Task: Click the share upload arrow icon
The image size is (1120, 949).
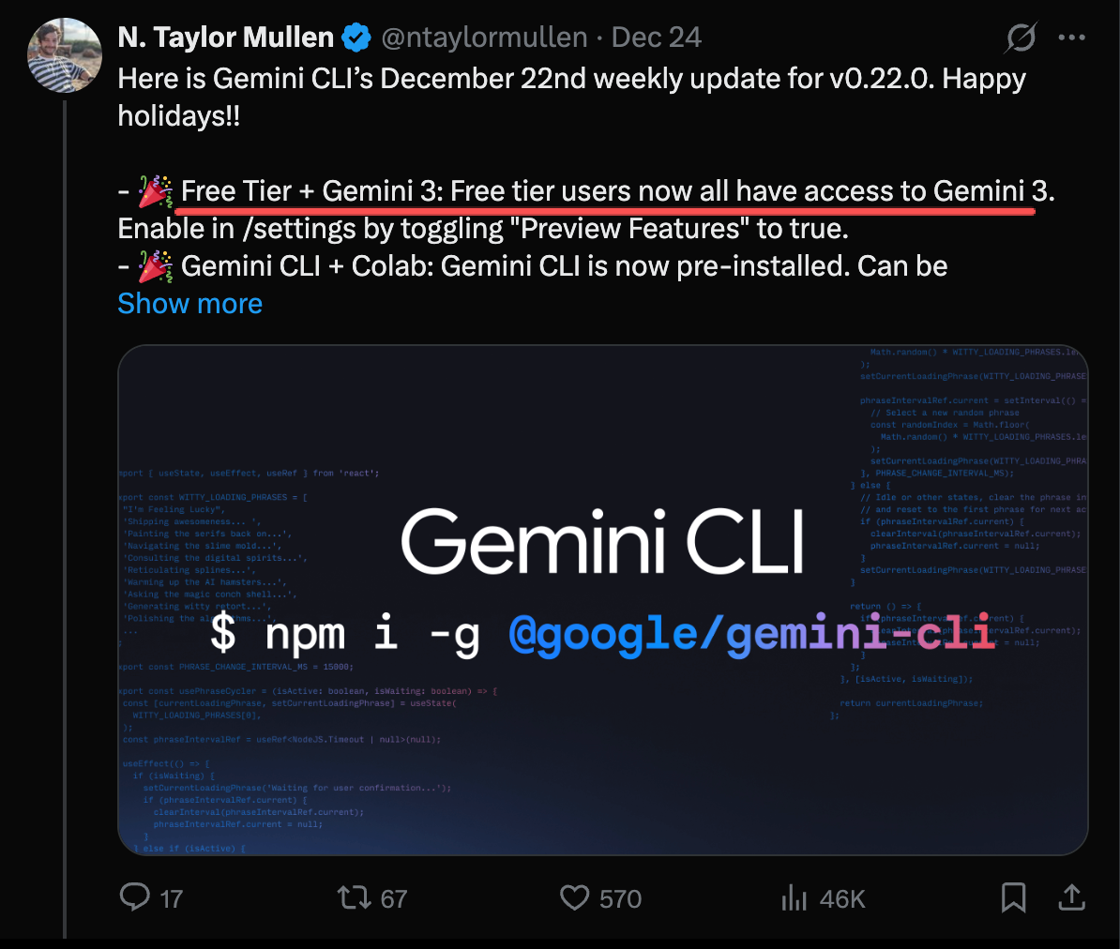Action: point(1071,897)
